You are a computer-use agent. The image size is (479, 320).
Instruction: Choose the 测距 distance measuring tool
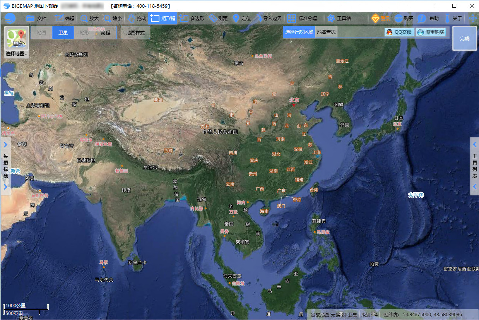tap(218, 18)
